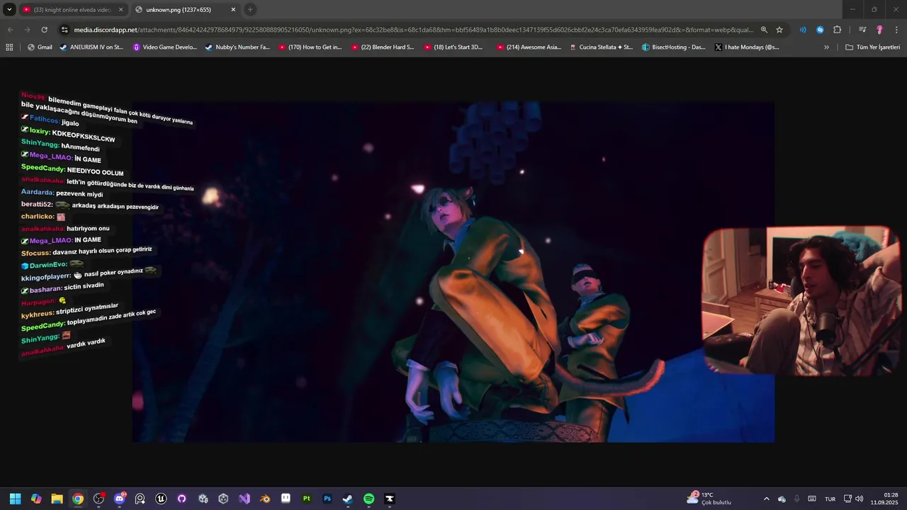Open Unreal Engine from the taskbar
907x510 pixels.
pos(161,499)
